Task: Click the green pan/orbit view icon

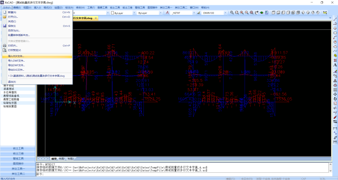Action: click(262, 13)
